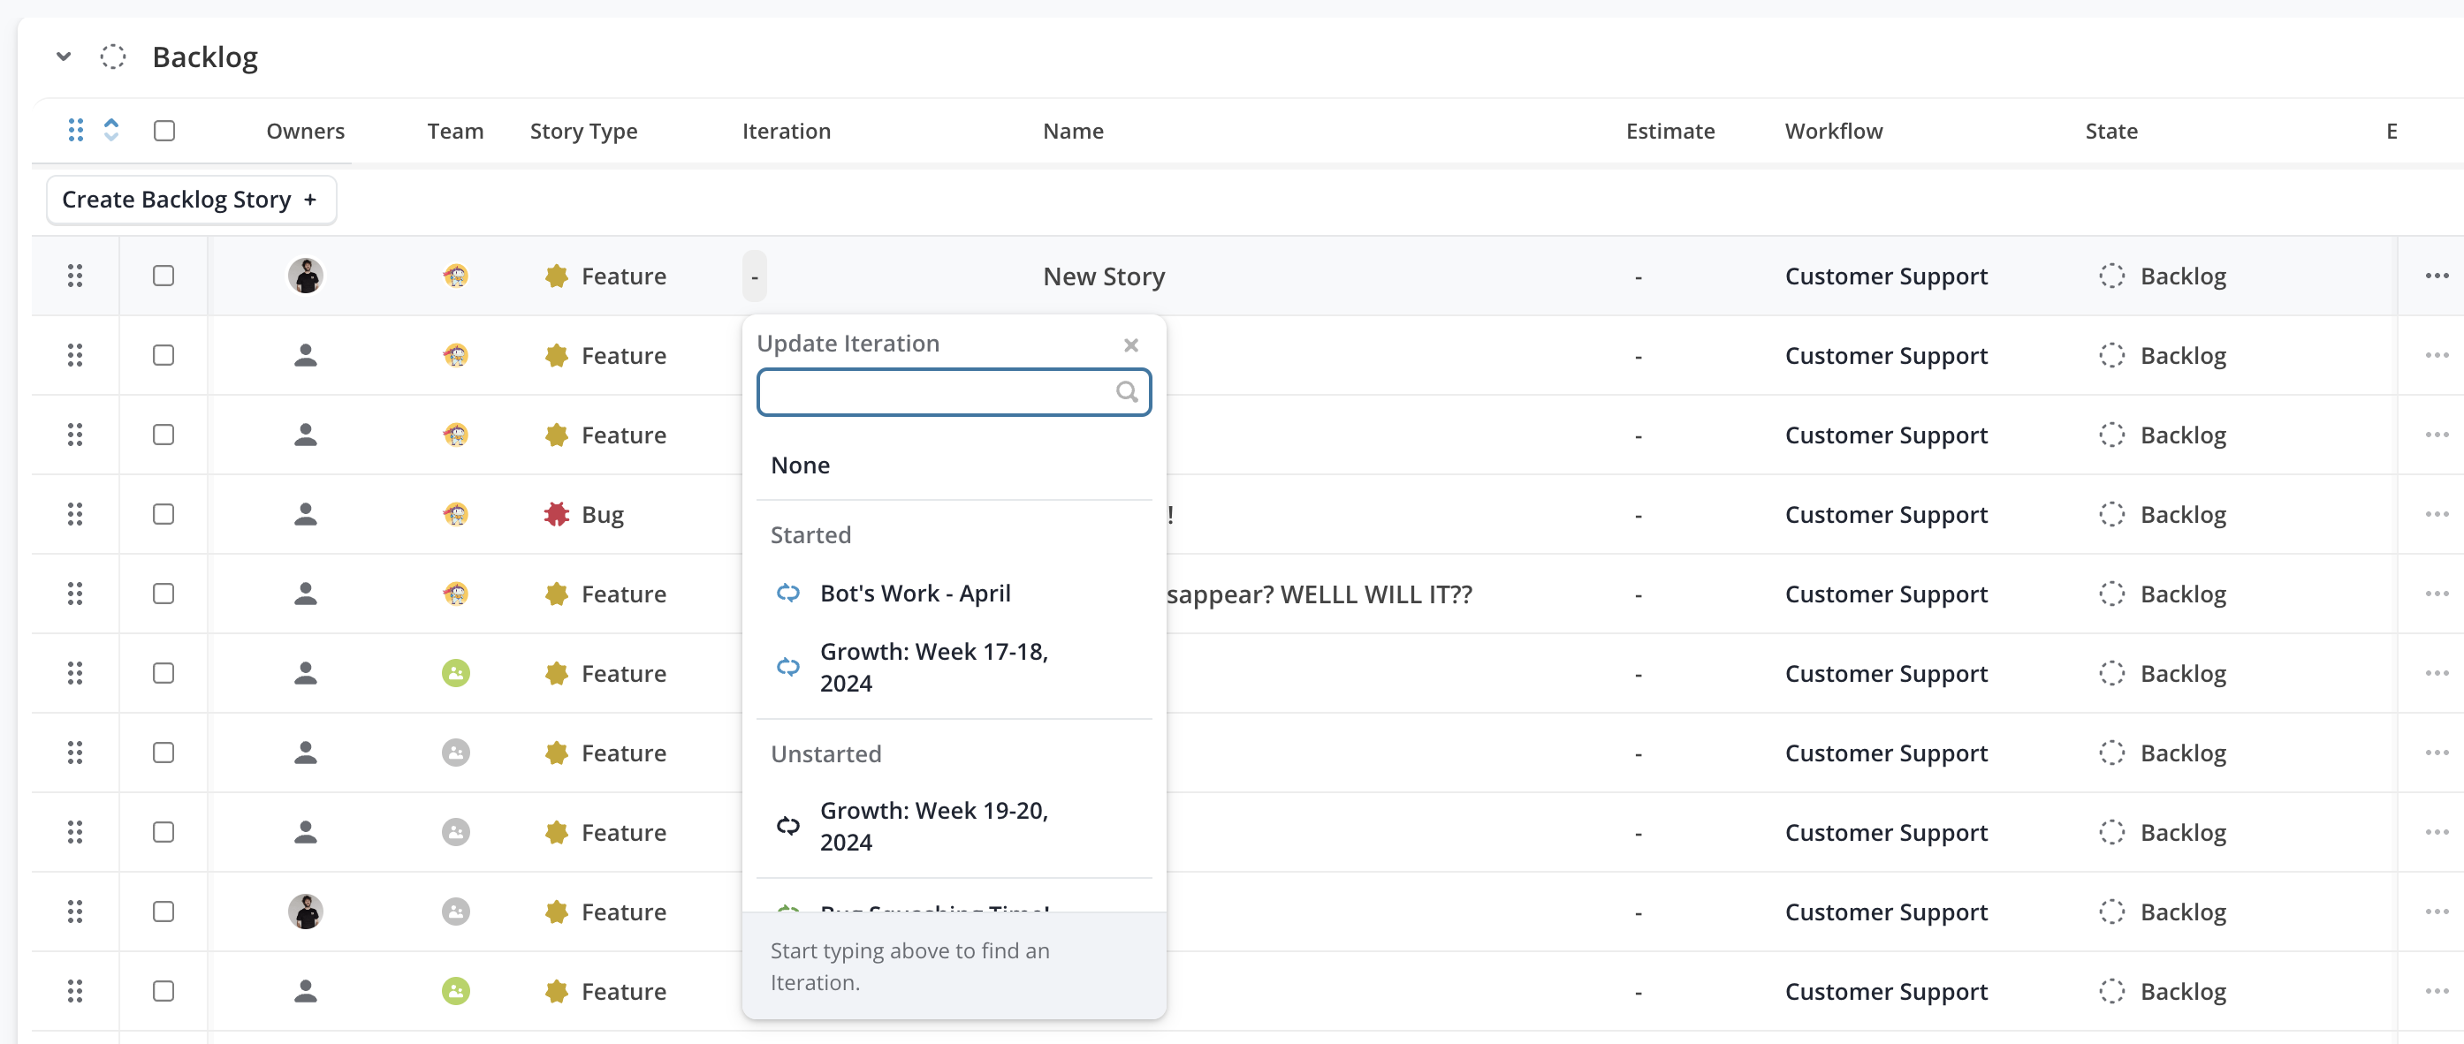Viewport: 2464px width, 1044px height.
Task: Click the sort arrows in table header
Action: coord(111,130)
